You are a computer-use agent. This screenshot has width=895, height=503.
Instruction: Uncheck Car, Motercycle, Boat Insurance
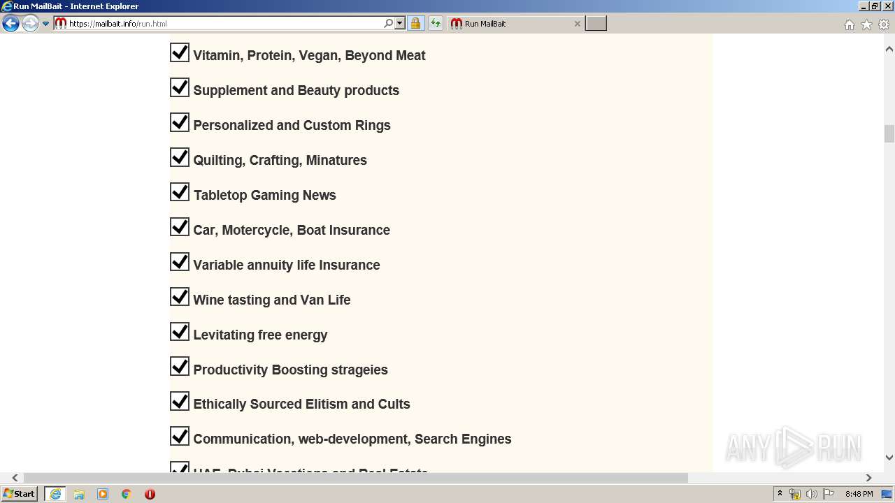[x=180, y=227]
